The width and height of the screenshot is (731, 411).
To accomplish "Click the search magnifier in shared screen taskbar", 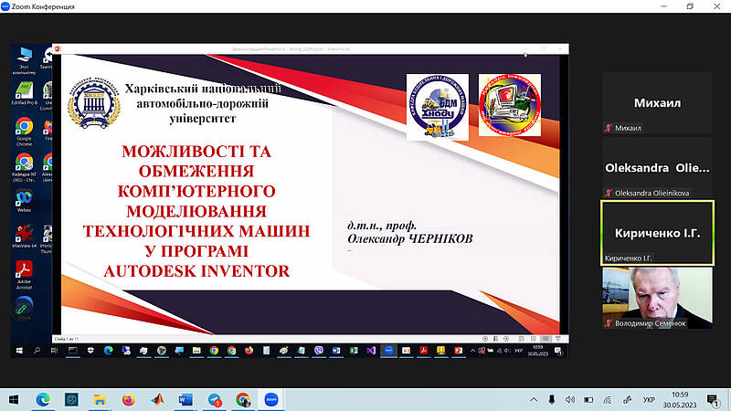I will pos(37,351).
